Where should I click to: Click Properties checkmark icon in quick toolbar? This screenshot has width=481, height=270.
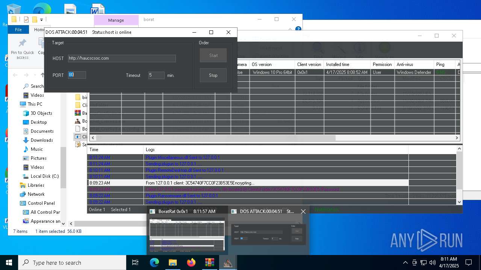[26, 19]
